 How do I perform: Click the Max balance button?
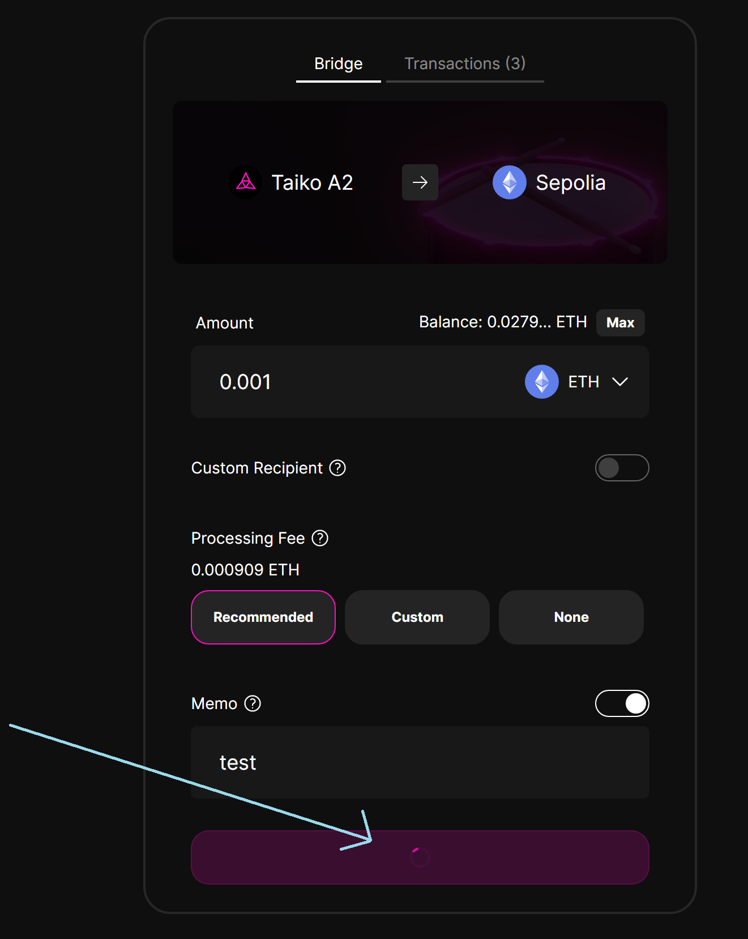pyautogui.click(x=620, y=323)
